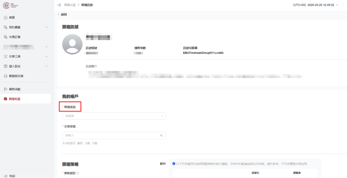
Task: Expand the 交易工具 submenu chevron
Action: pos(46,56)
